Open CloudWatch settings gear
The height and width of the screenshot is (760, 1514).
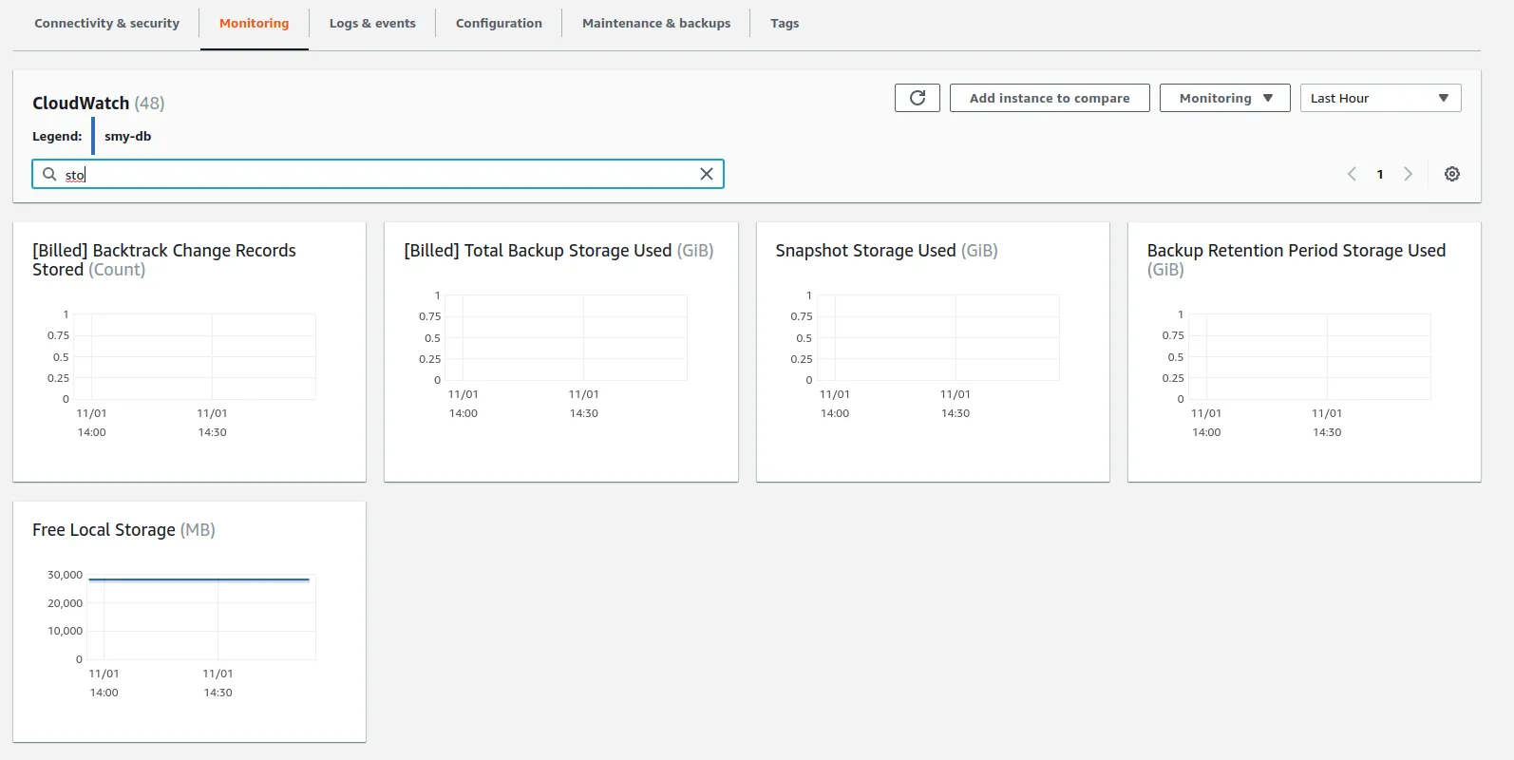tap(1451, 174)
